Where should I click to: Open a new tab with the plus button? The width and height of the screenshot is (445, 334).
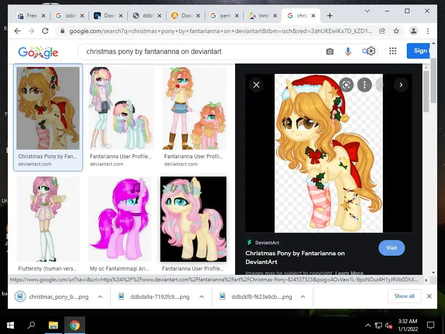[329, 16]
